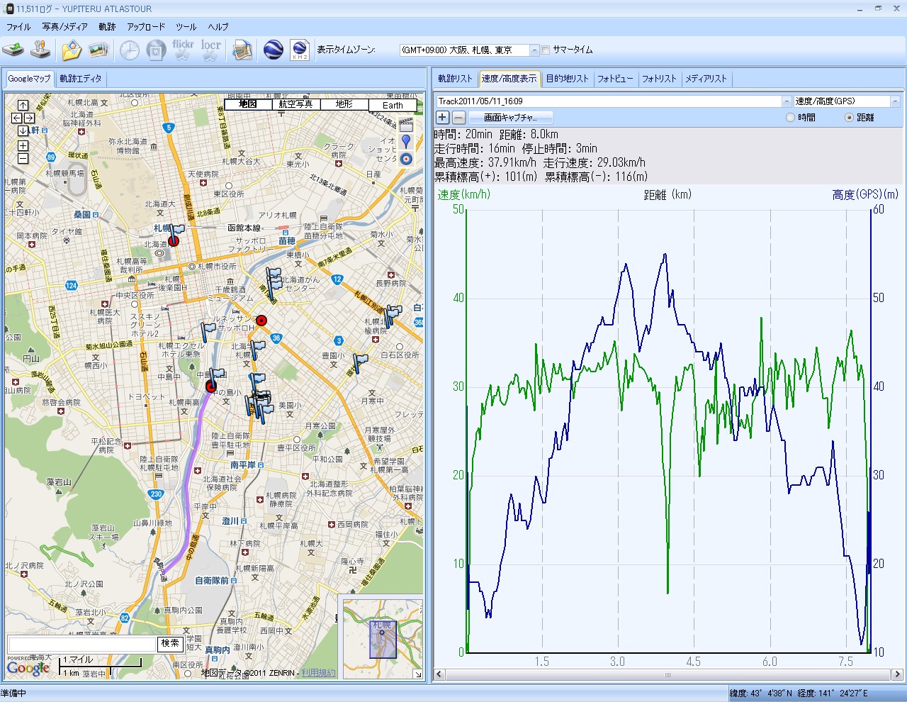Select the 地形 map type button
The height and width of the screenshot is (702, 907).
pos(344,104)
